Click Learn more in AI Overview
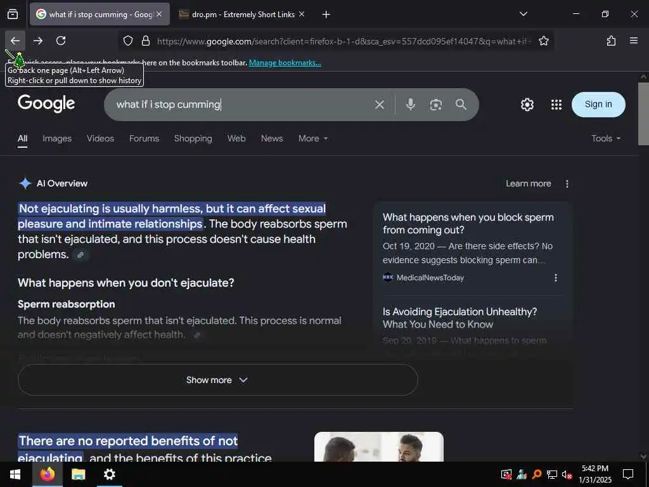This screenshot has height=487, width=649. [x=528, y=183]
